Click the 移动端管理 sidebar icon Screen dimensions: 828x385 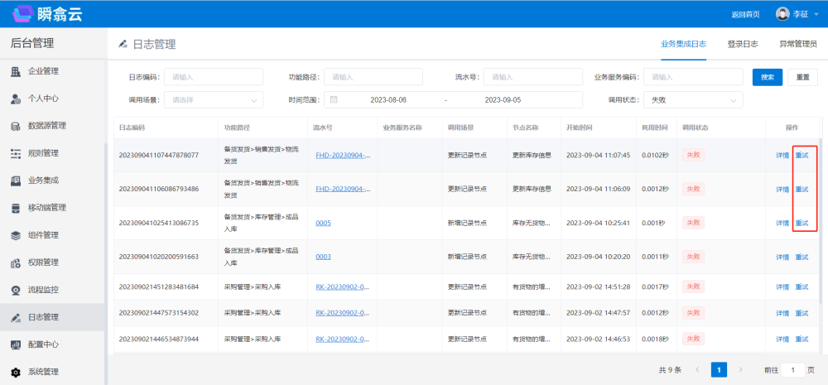[16, 208]
